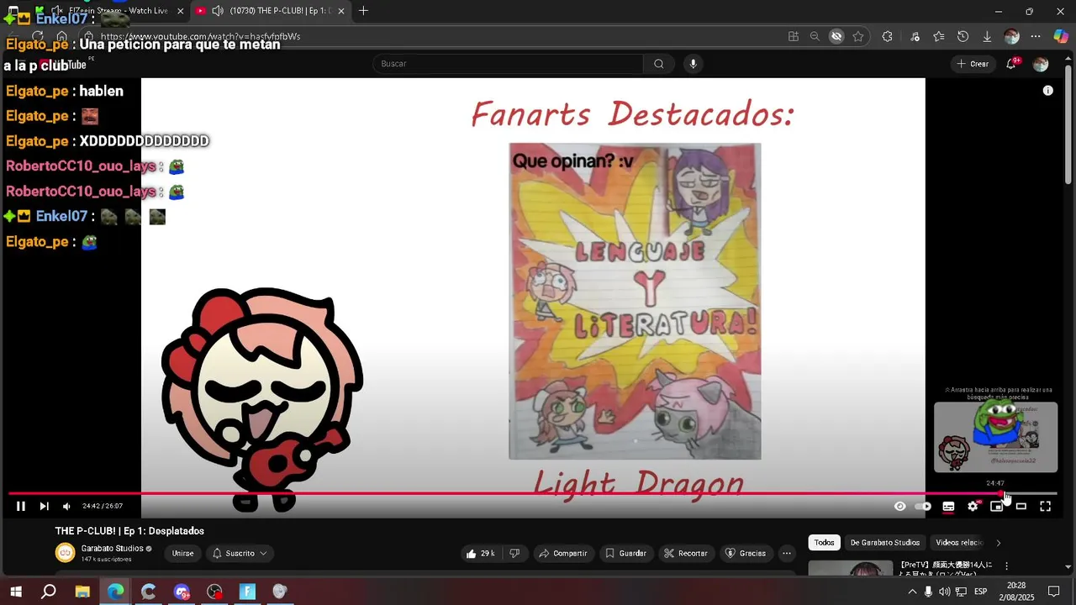Viewport: 1076px width, 605px height.
Task: Click the seek preview thumbnail above the timeline
Action: point(995,437)
